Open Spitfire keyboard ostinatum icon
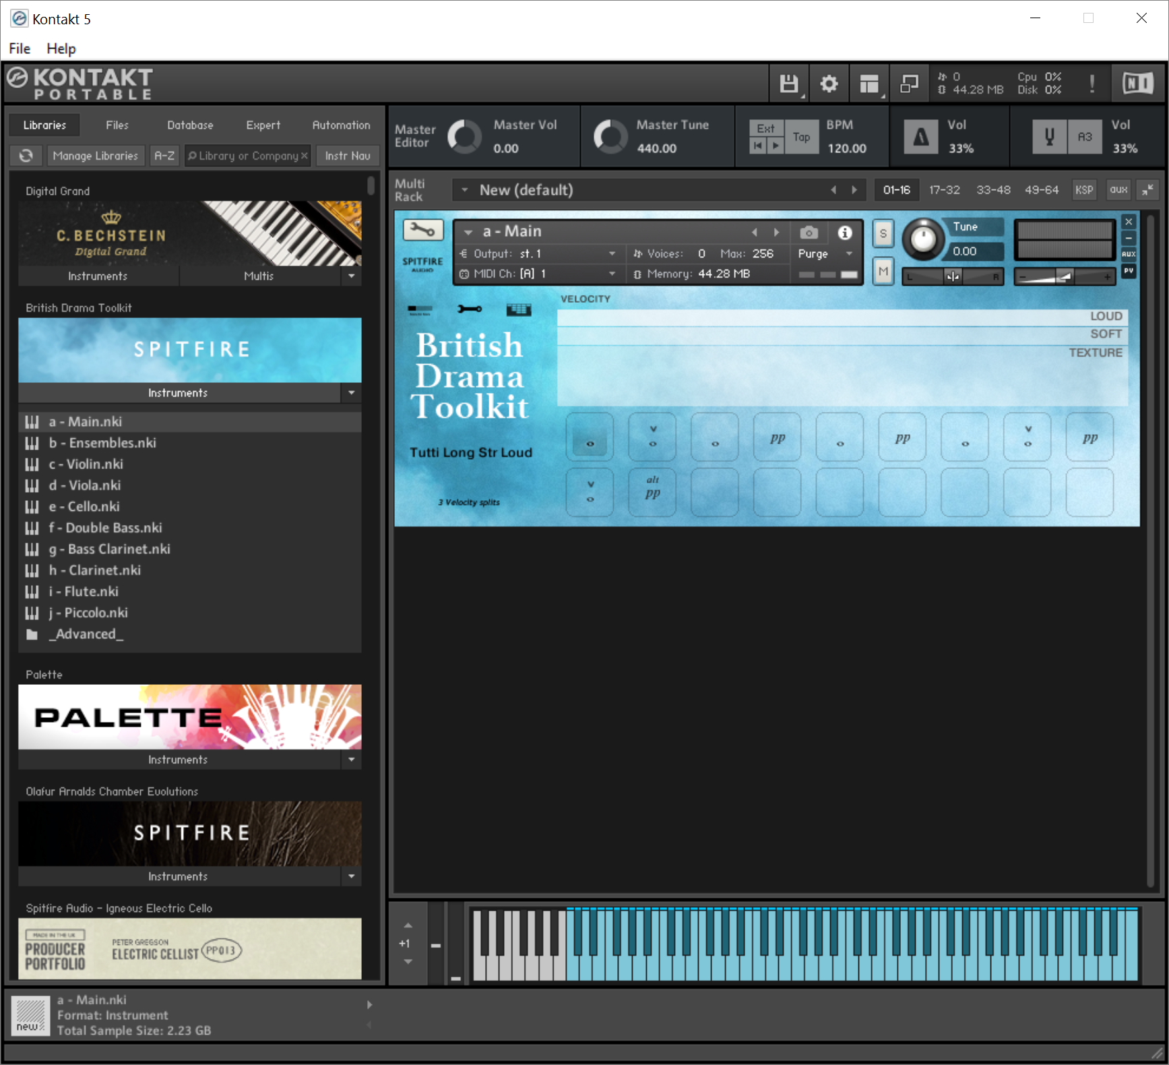Viewport: 1169px width, 1065px height. pyautogui.click(x=519, y=309)
